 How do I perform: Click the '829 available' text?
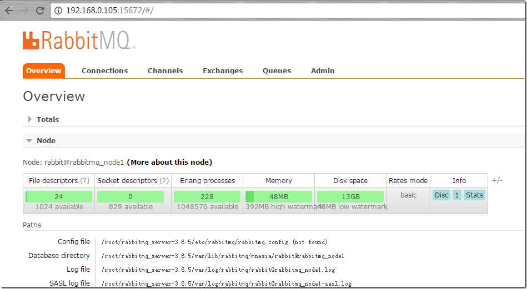(x=131, y=207)
